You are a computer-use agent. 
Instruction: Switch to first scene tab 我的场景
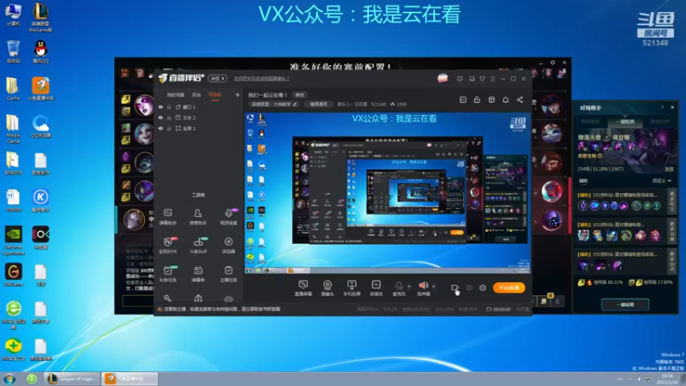176,95
